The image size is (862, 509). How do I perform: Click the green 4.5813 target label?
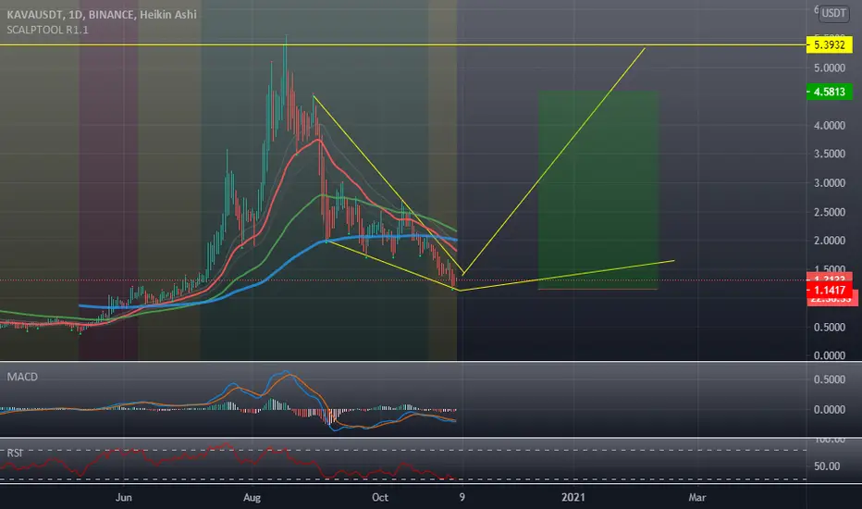point(829,92)
